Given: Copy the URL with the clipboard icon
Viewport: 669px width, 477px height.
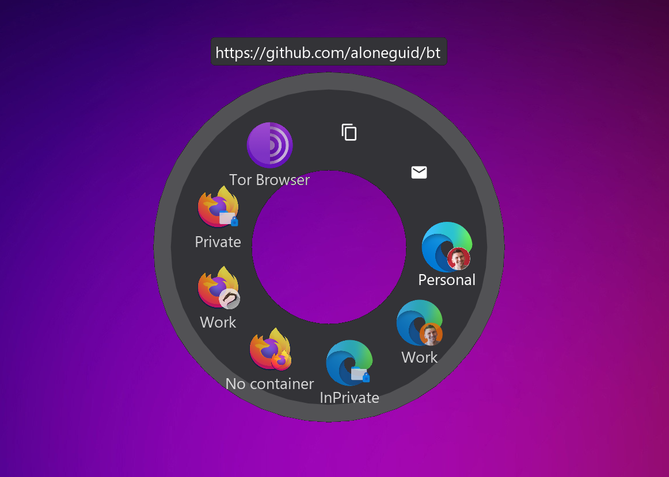Looking at the screenshot, I should click(349, 132).
